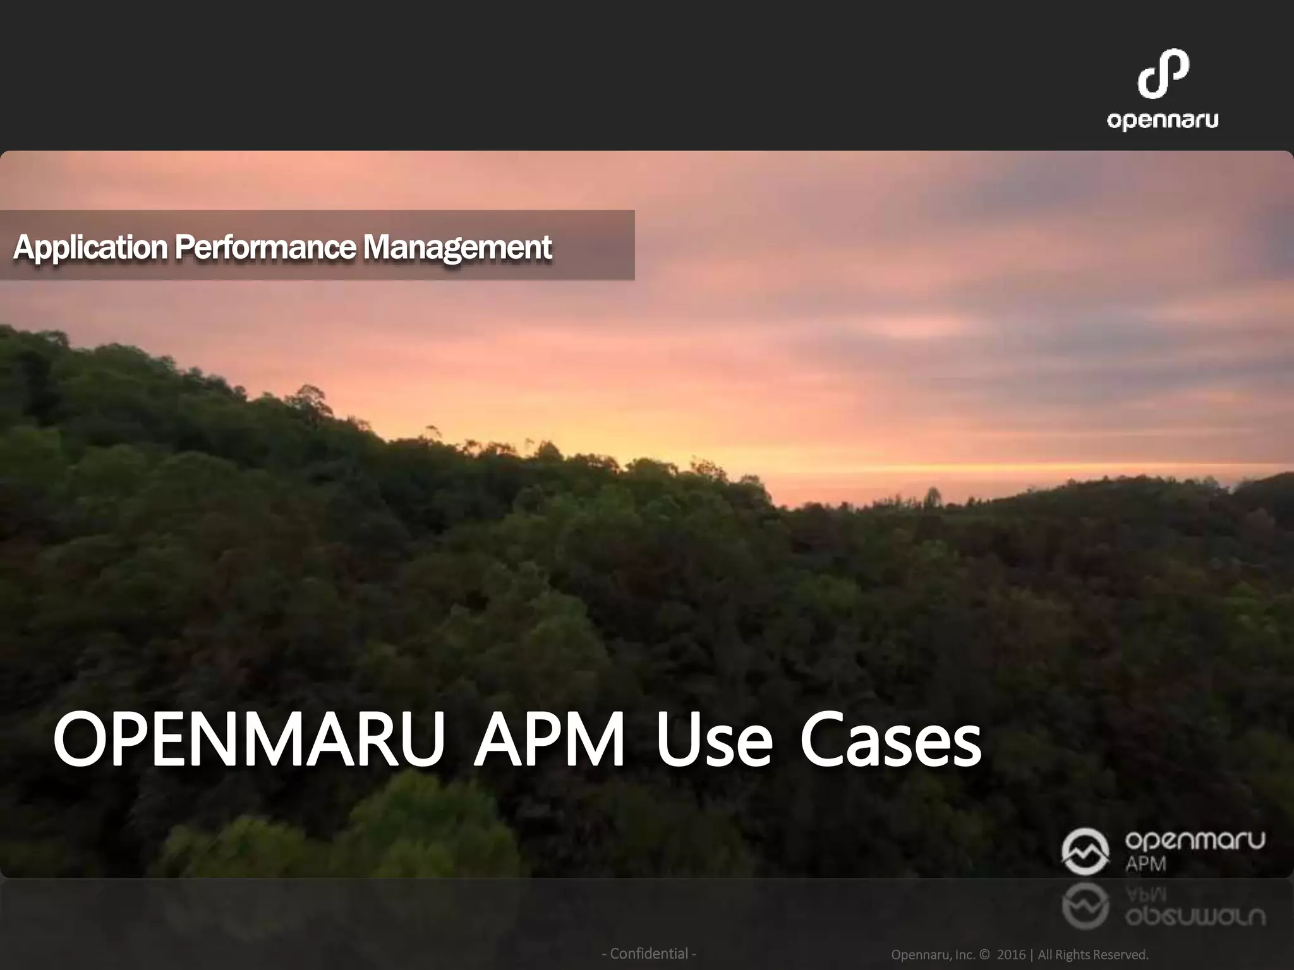Click the 'opennaru' wordmark under the logo
Image resolution: width=1294 pixels, height=970 pixels.
tap(1163, 121)
